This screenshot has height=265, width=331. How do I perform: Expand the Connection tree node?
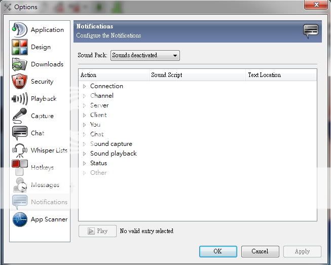[85, 86]
